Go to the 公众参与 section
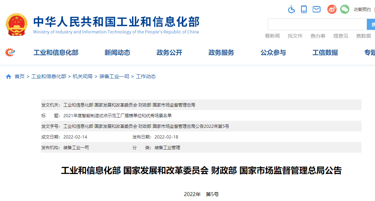The width and height of the screenshot is (375, 201). click(273, 53)
